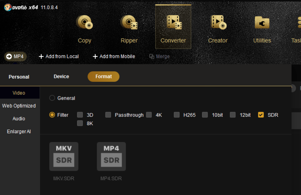Uncheck the SDR filter checkbox
This screenshot has height=195, width=301.
tap(261, 115)
